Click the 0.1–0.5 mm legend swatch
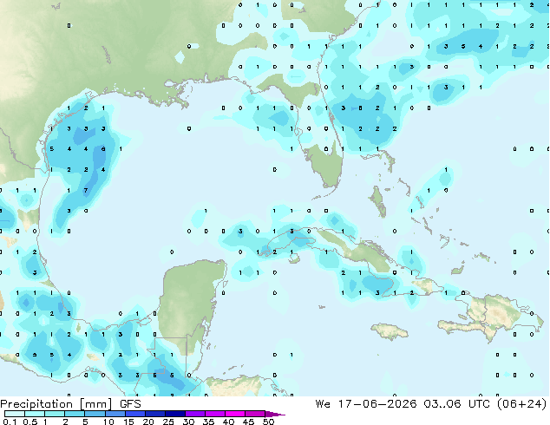 (x=15, y=414)
